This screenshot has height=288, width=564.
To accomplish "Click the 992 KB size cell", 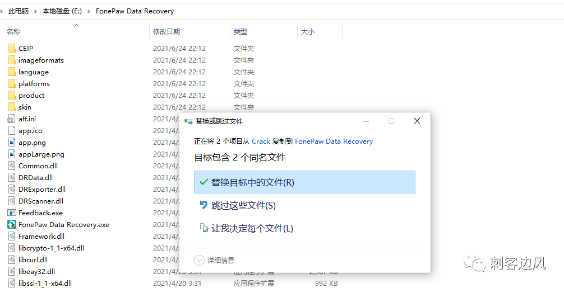I will coord(326,284).
